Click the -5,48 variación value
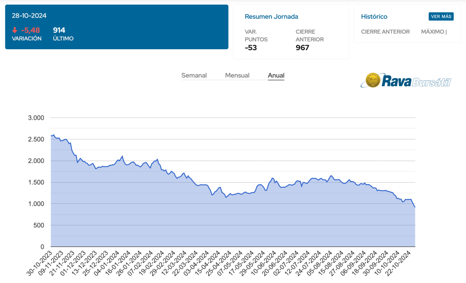466x283 pixels. [x=31, y=30]
